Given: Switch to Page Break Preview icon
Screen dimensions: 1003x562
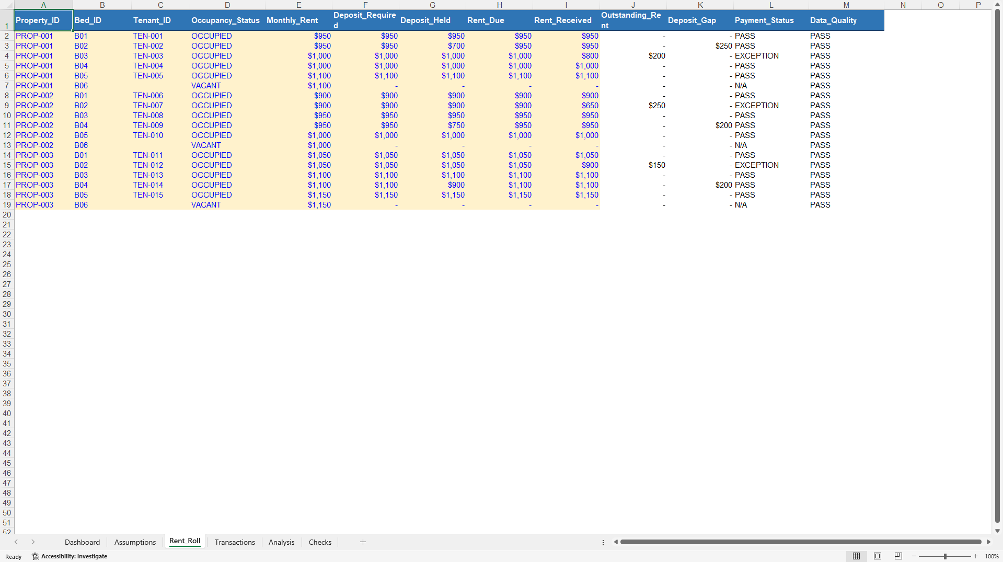Looking at the screenshot, I should click(x=898, y=556).
